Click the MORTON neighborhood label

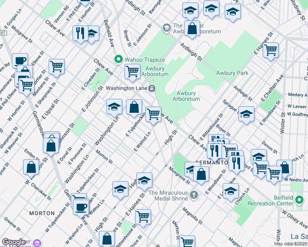[42, 213]
